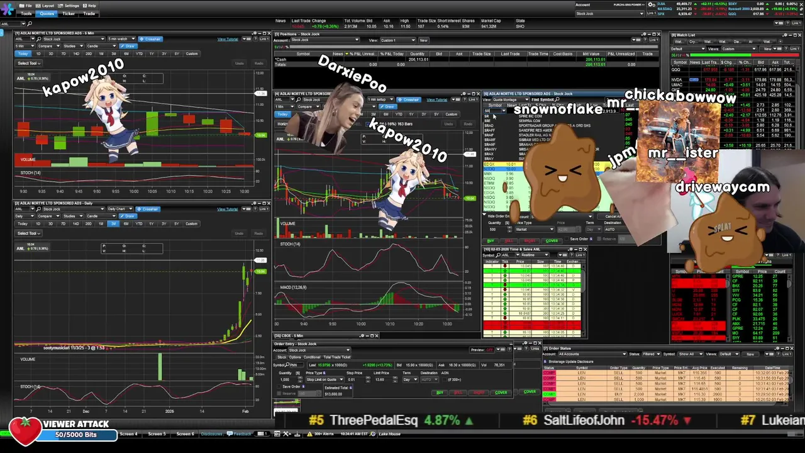Click the Order Entry Symbol field

click(x=296, y=365)
